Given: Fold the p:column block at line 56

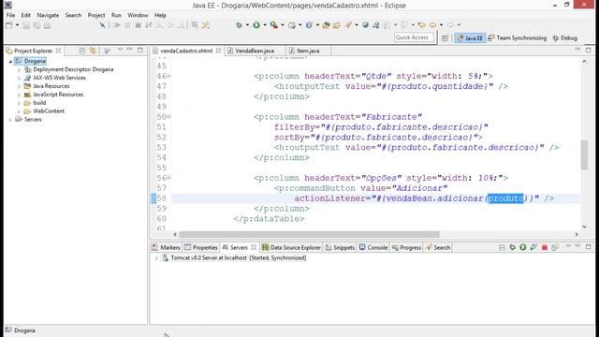Looking at the screenshot, I should (x=168, y=178).
